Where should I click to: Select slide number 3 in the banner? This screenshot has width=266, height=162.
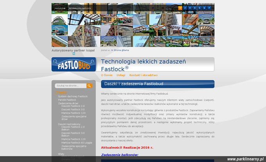[x=190, y=8]
